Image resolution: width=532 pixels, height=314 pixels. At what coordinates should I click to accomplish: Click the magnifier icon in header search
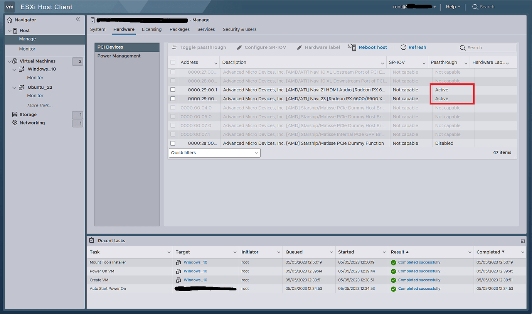(x=475, y=7)
